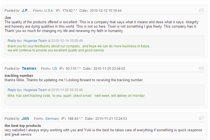
Task: Open J.P. poster profile link
Action: pyautogui.click(x=25, y=11)
